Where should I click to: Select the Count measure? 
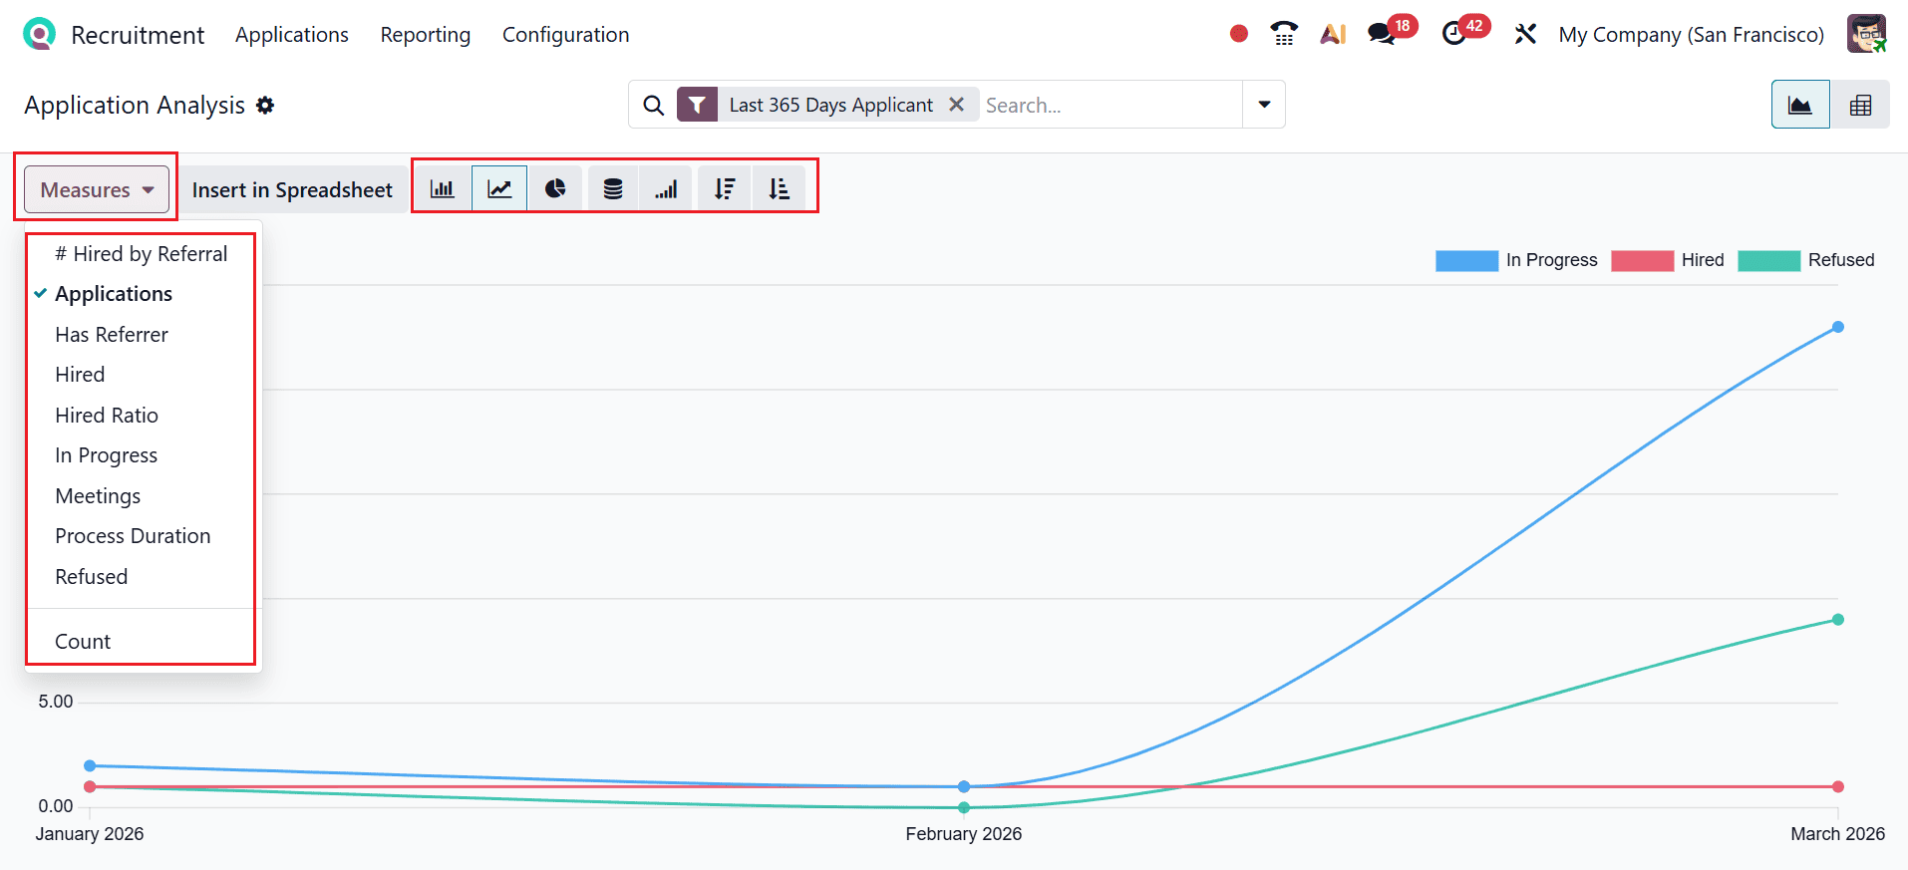[x=142, y=642]
